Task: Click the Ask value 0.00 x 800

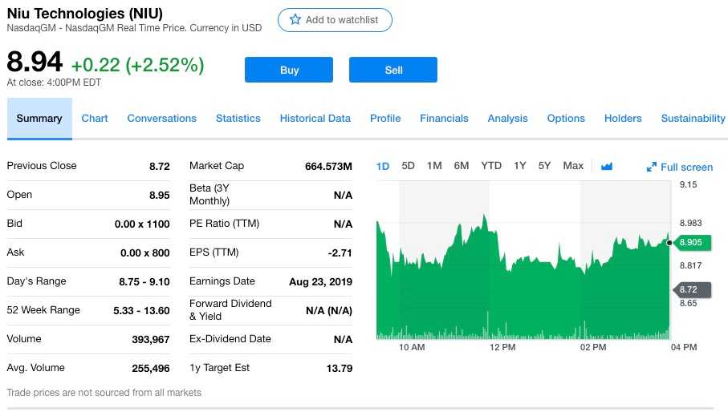Action: coord(144,253)
